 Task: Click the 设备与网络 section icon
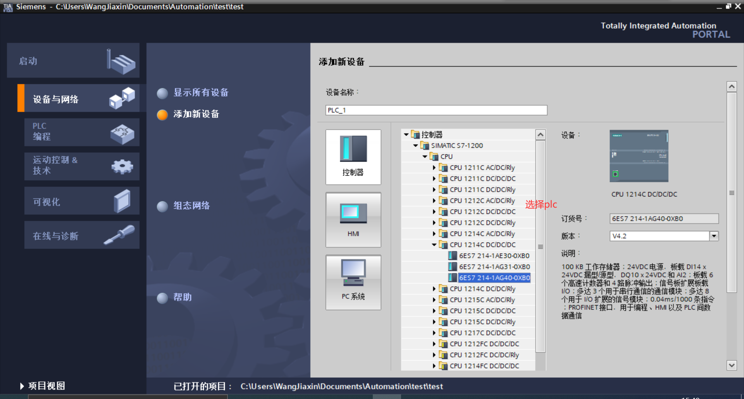122,98
